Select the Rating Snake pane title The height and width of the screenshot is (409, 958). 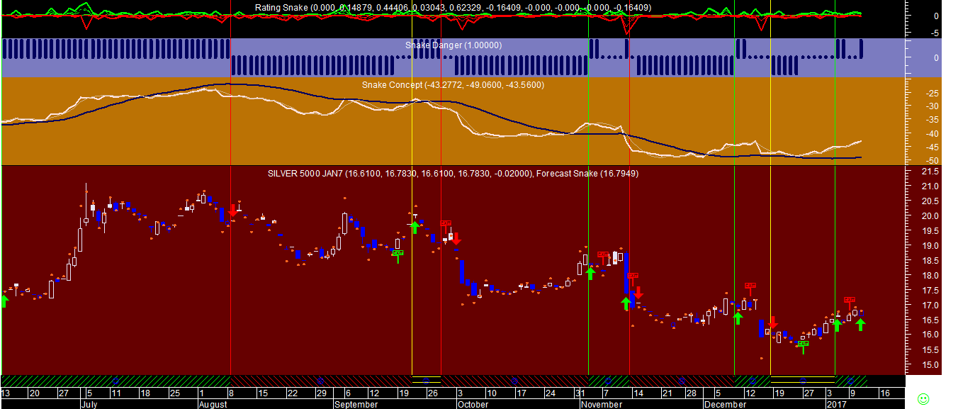(453, 8)
